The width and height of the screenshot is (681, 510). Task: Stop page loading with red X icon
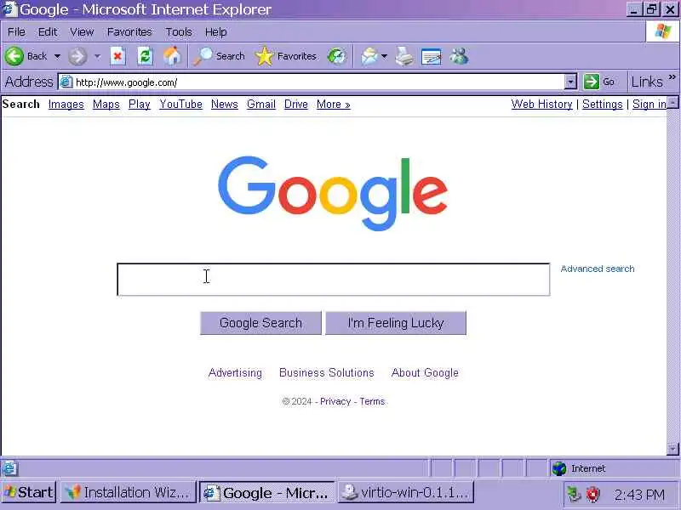(117, 56)
